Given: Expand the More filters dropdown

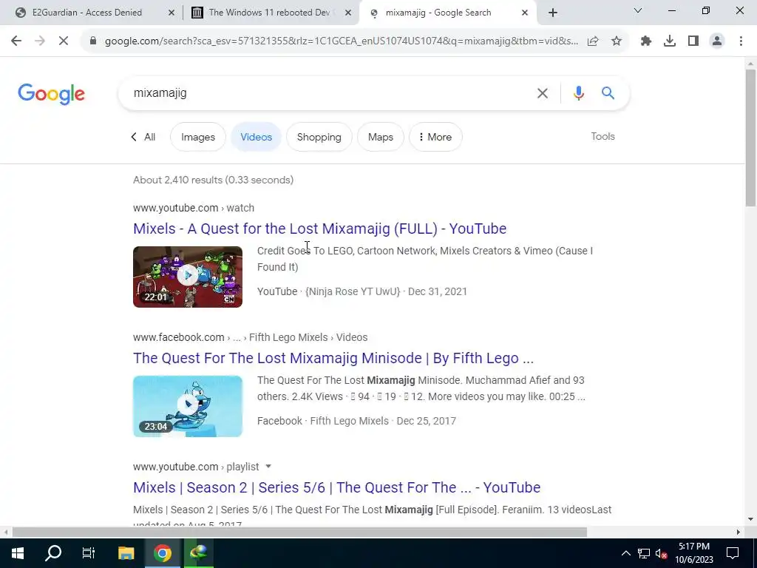Looking at the screenshot, I should (x=435, y=137).
